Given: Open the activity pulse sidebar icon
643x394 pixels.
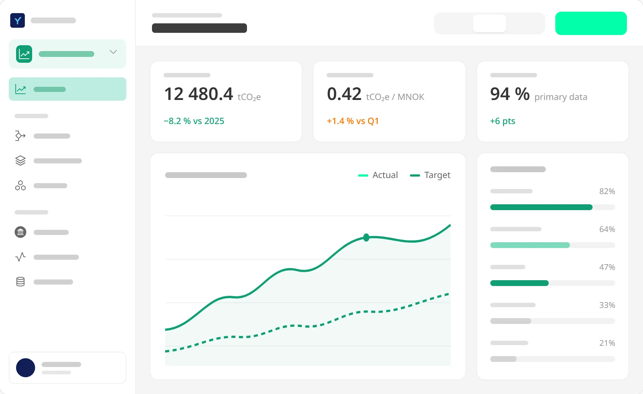Looking at the screenshot, I should [x=20, y=257].
